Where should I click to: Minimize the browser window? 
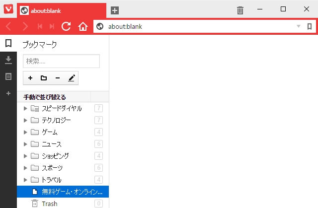(x=260, y=9)
